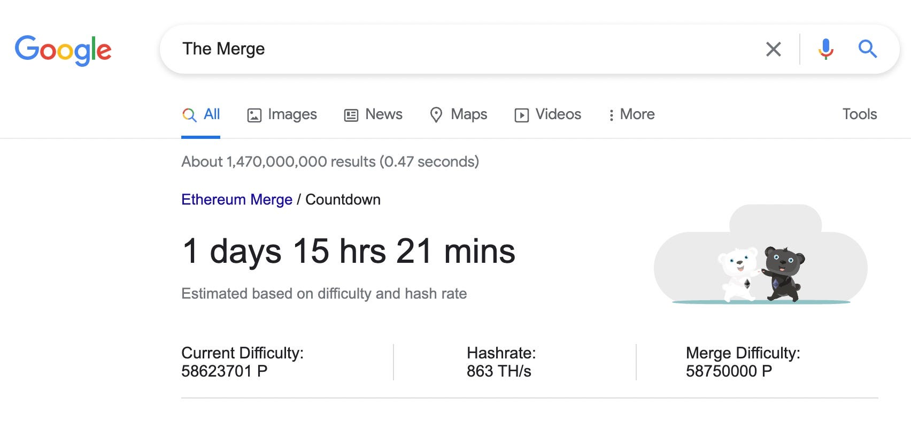Expand the Tools options
The image size is (911, 422).
click(859, 114)
